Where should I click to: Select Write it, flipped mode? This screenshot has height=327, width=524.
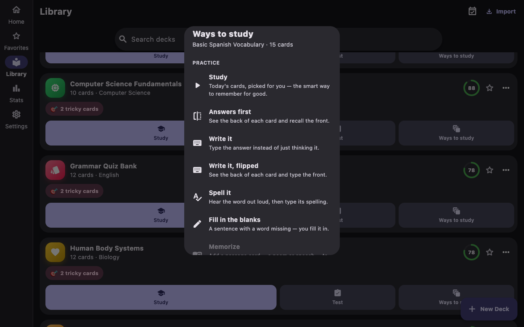point(262,170)
